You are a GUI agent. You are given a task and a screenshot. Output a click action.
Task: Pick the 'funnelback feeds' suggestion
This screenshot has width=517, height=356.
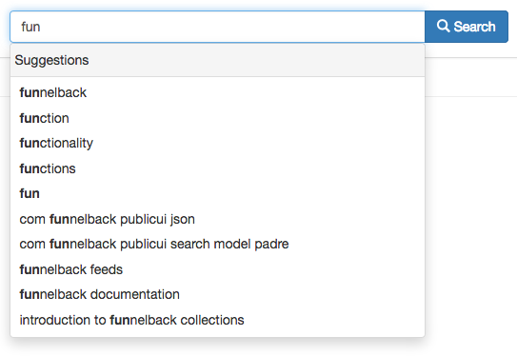tap(218, 269)
